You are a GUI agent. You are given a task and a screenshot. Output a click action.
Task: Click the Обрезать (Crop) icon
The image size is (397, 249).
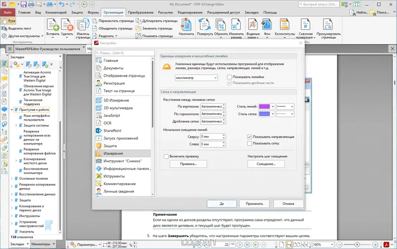point(221,25)
